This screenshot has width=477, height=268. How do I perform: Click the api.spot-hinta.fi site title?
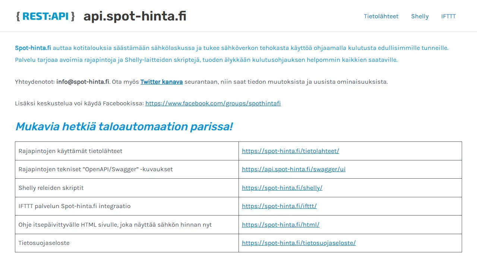click(x=135, y=16)
